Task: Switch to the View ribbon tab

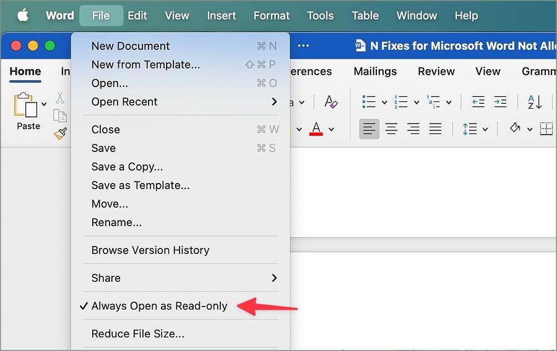Action: pyautogui.click(x=488, y=72)
